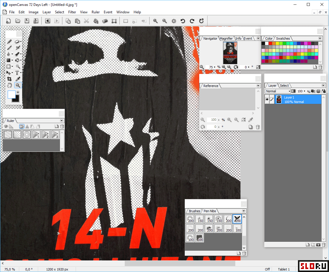The image size is (329, 272).
Task: Open Navigator zoom 75 percent arrow
Action: pos(215,67)
